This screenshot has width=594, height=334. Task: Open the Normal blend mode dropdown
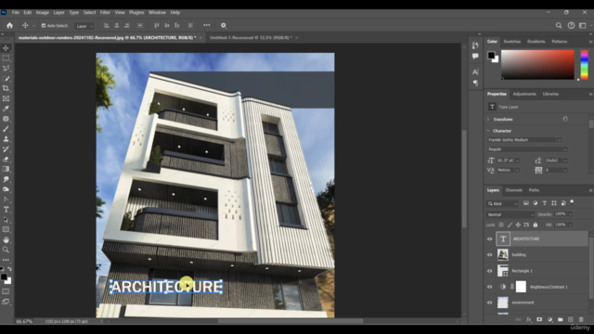pos(510,214)
